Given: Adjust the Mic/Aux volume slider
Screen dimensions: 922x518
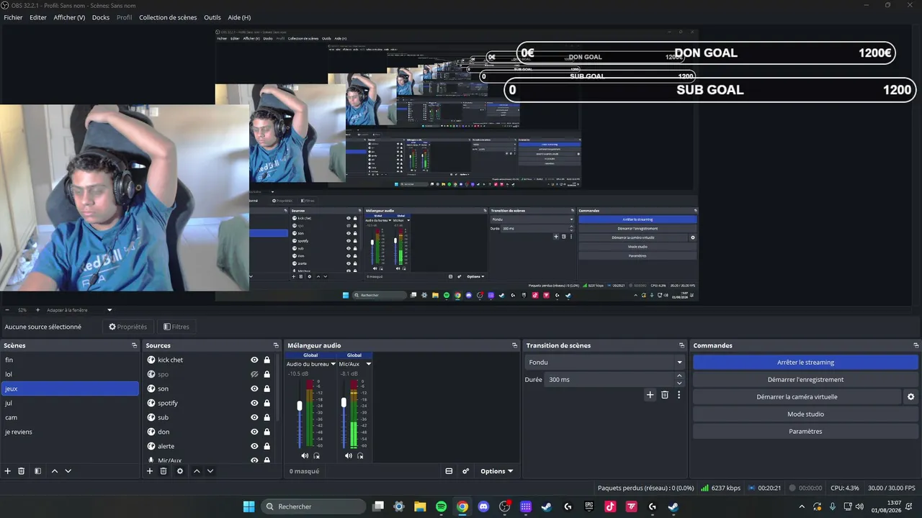Looking at the screenshot, I should point(344,402).
